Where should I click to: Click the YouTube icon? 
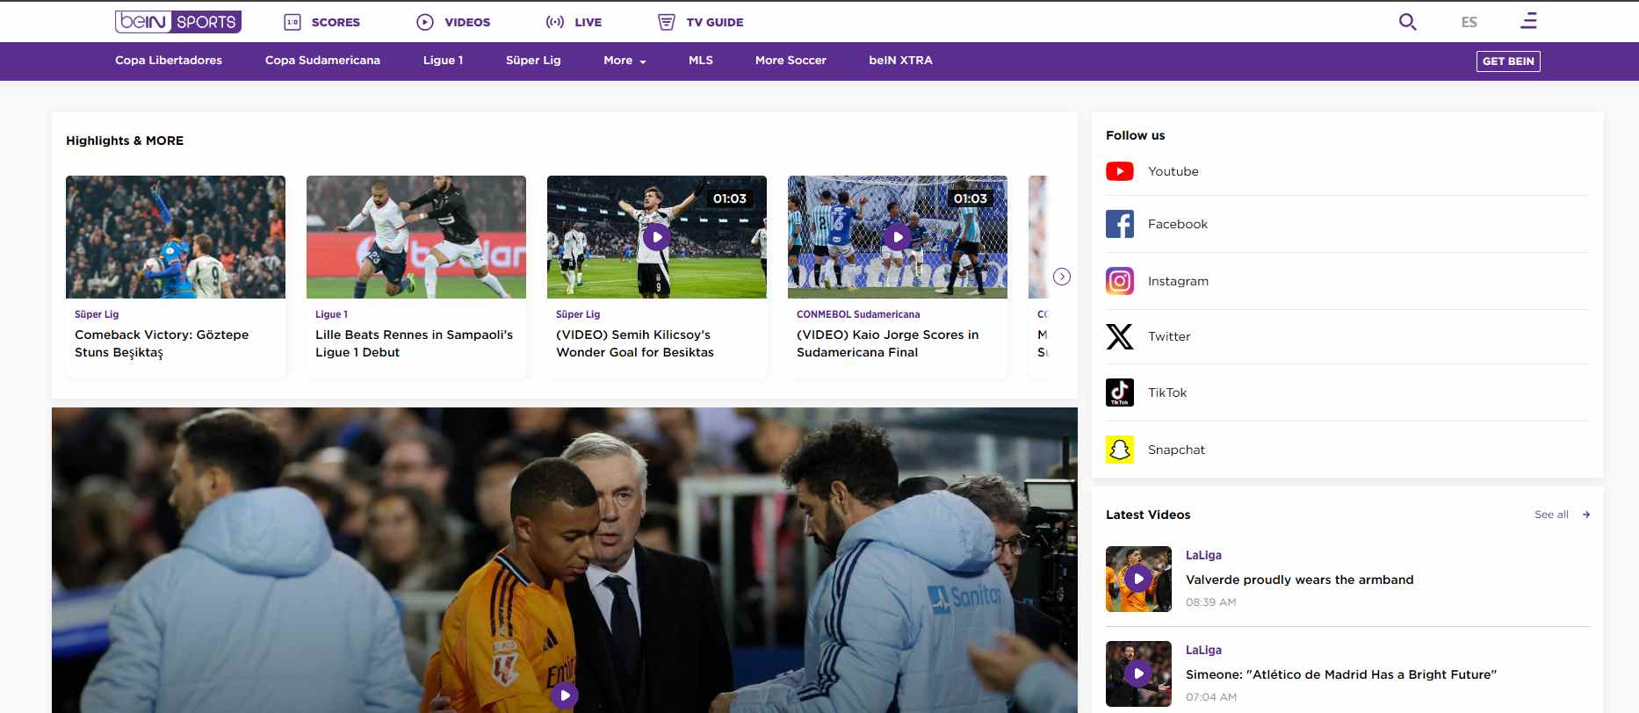coord(1120,171)
